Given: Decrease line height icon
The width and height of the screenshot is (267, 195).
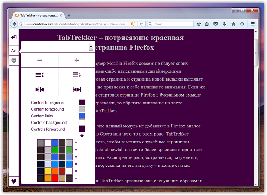Looking at the screenshot, I should click(x=39, y=75).
